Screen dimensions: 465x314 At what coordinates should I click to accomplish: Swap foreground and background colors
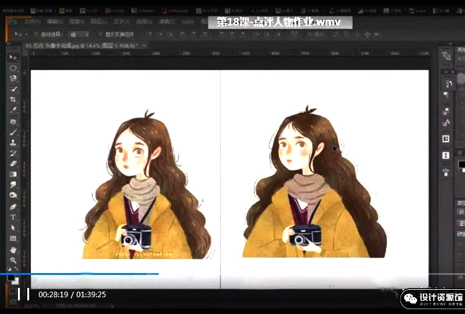coord(16,269)
